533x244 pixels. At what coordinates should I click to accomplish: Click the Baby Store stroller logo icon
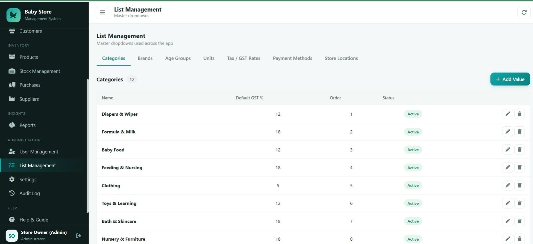click(13, 15)
